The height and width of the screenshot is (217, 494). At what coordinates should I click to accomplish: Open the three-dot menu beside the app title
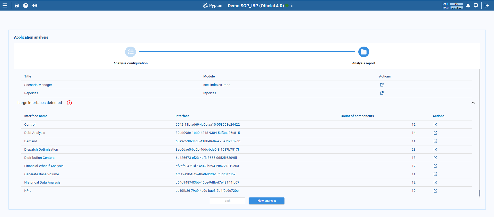point(292,5)
